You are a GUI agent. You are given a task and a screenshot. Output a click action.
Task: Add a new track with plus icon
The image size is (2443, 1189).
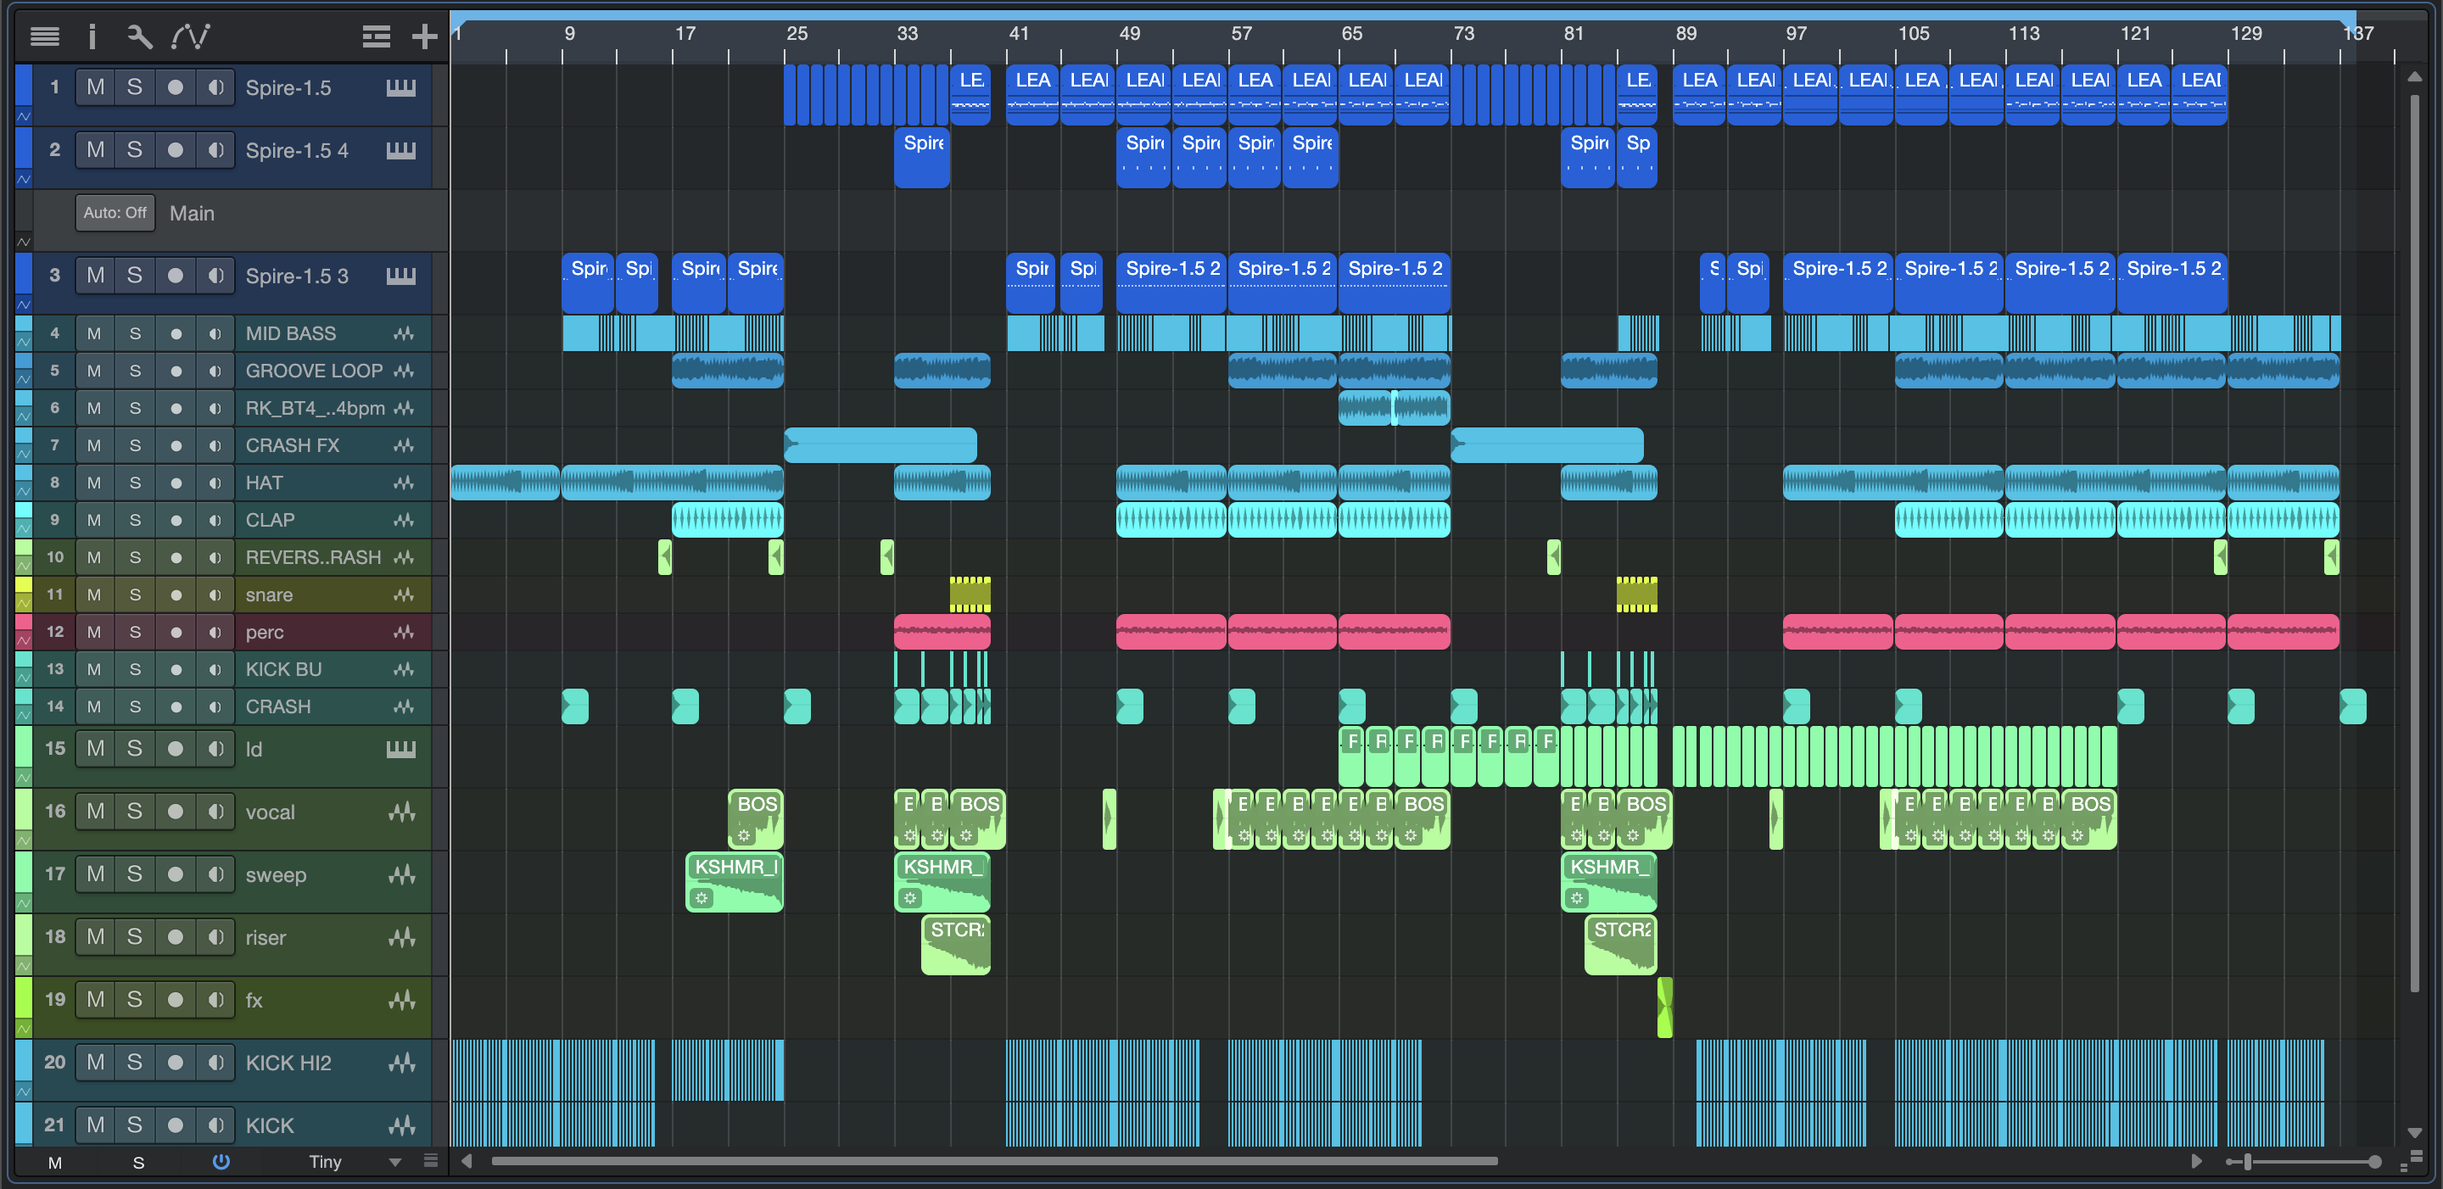[424, 36]
